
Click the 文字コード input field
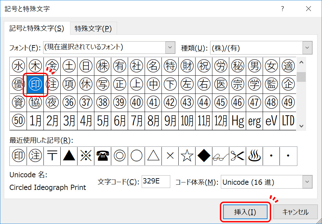click(156, 181)
